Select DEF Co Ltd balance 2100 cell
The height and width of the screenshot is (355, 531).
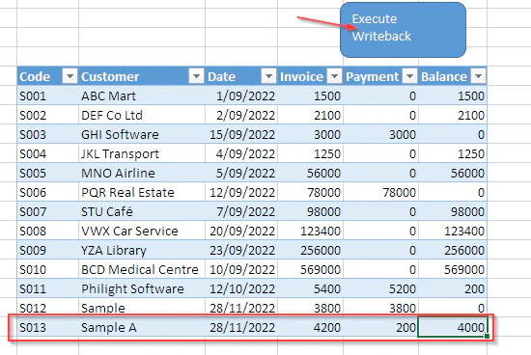(x=453, y=115)
